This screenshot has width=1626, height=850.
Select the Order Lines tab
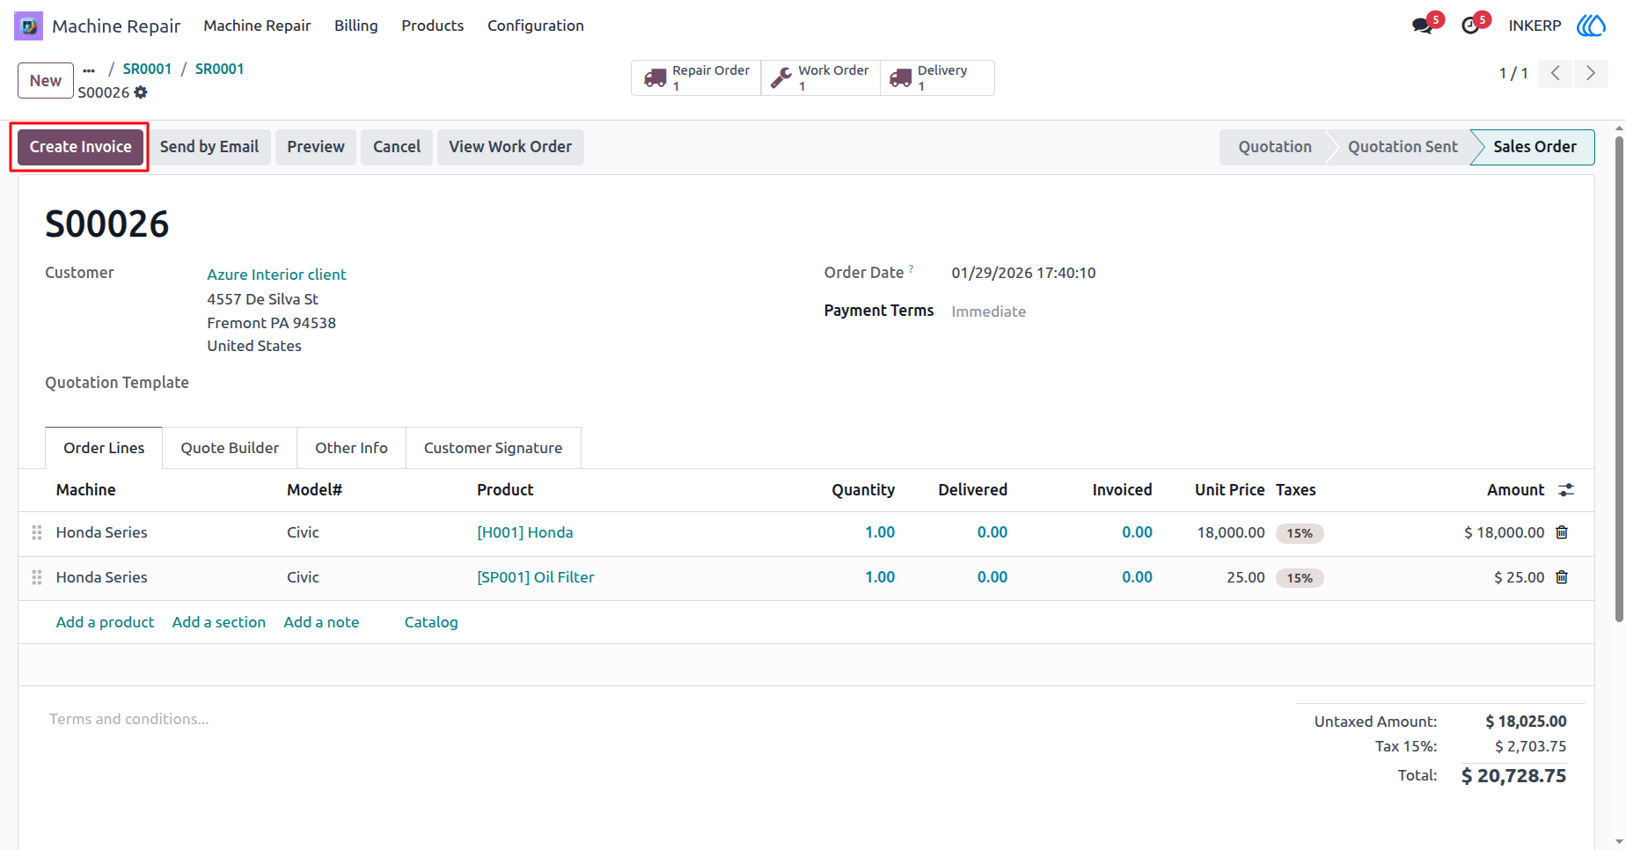click(104, 448)
